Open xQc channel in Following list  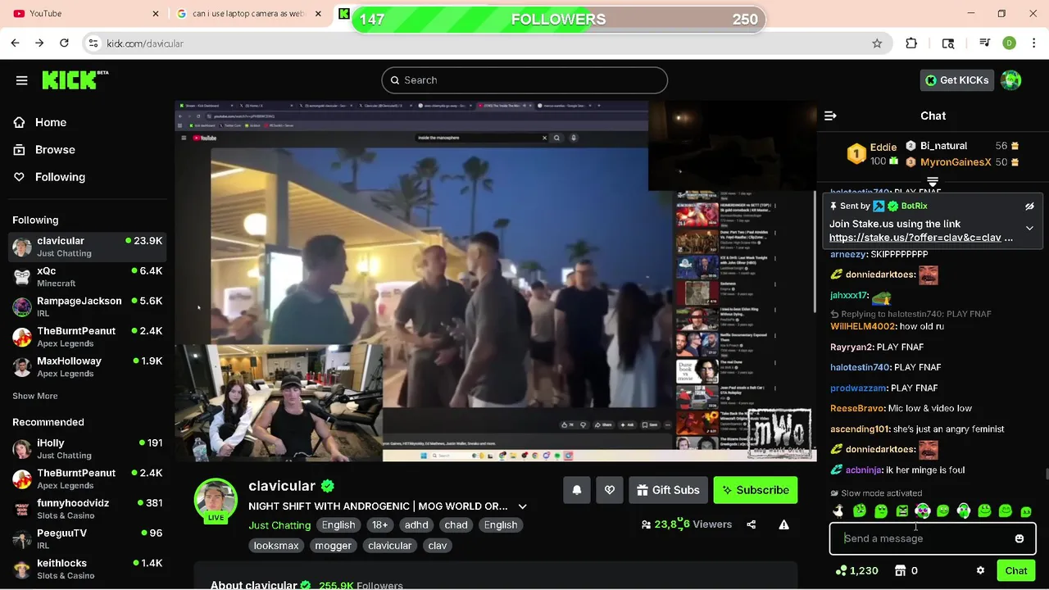point(87,277)
